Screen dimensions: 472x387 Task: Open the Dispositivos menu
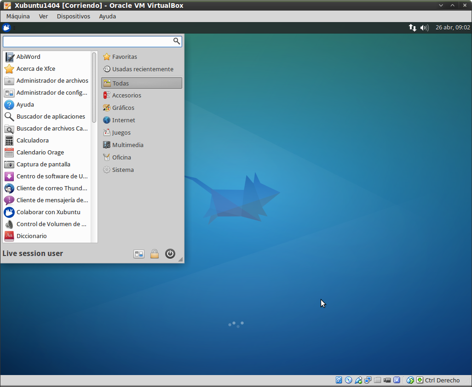click(x=73, y=16)
